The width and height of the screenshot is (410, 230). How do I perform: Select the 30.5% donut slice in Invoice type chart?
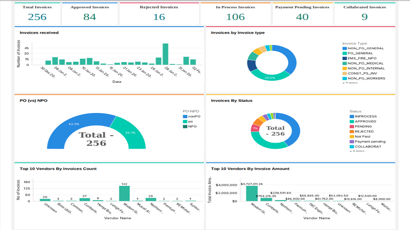pos(270,78)
